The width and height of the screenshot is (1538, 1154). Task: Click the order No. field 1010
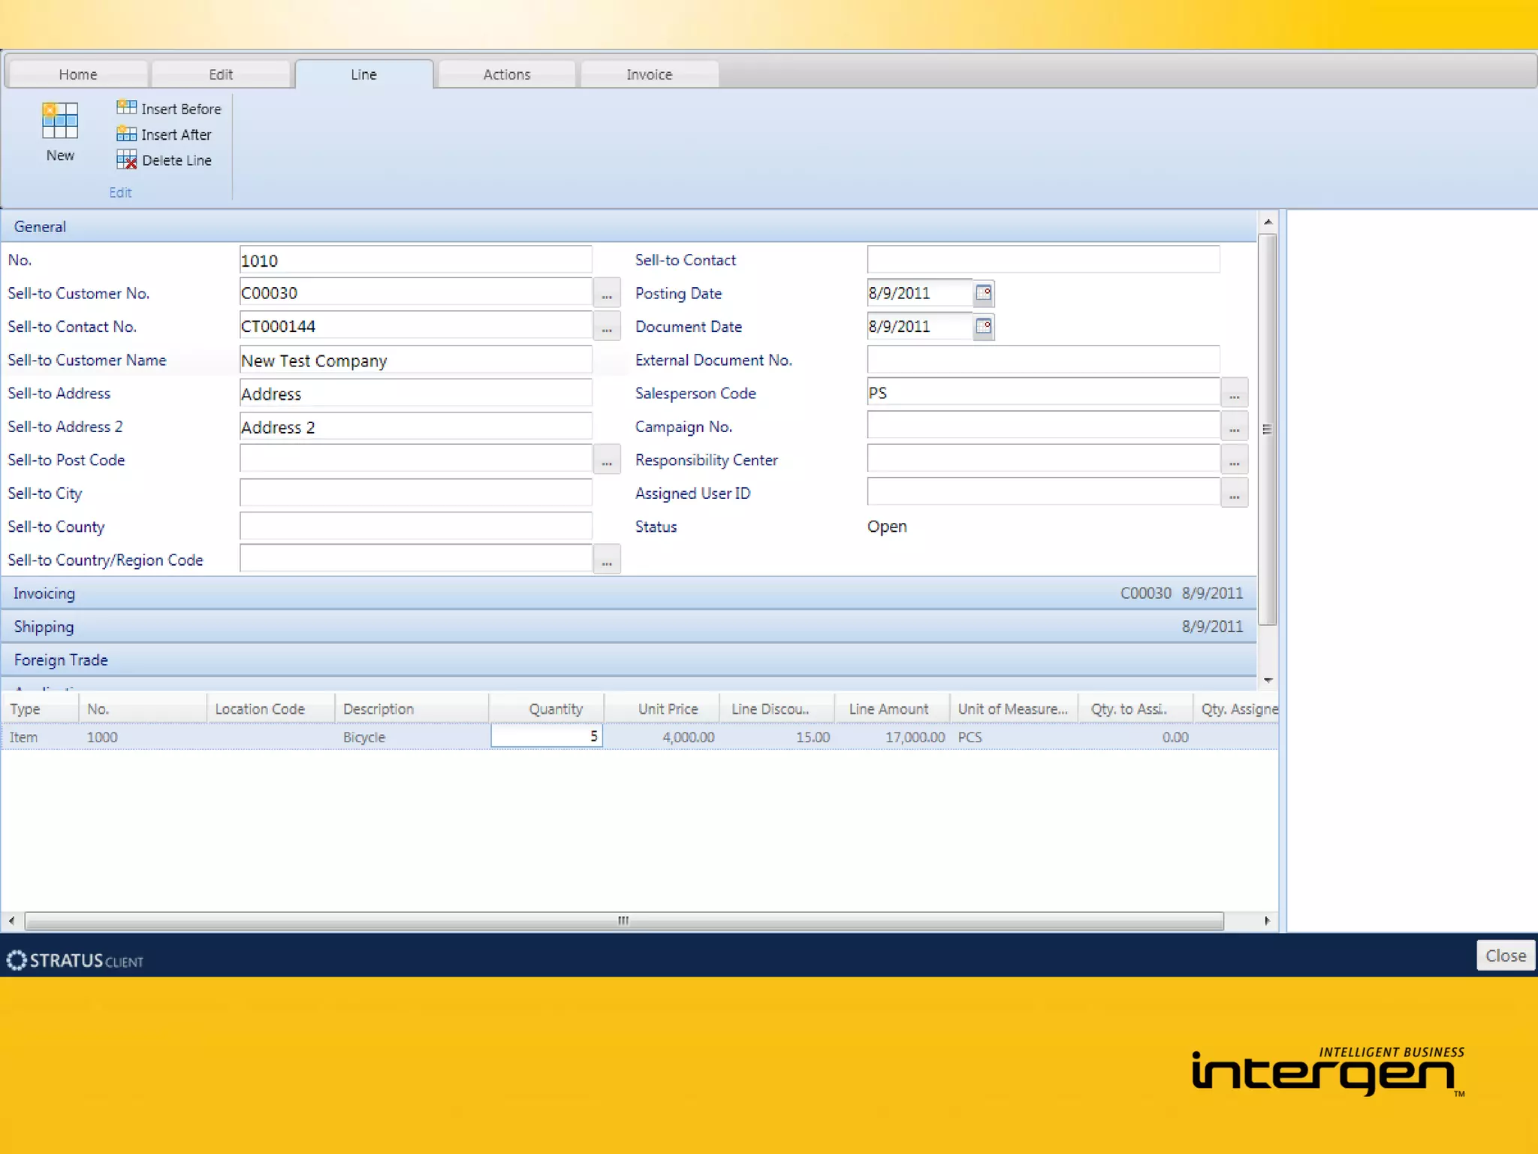coord(415,260)
